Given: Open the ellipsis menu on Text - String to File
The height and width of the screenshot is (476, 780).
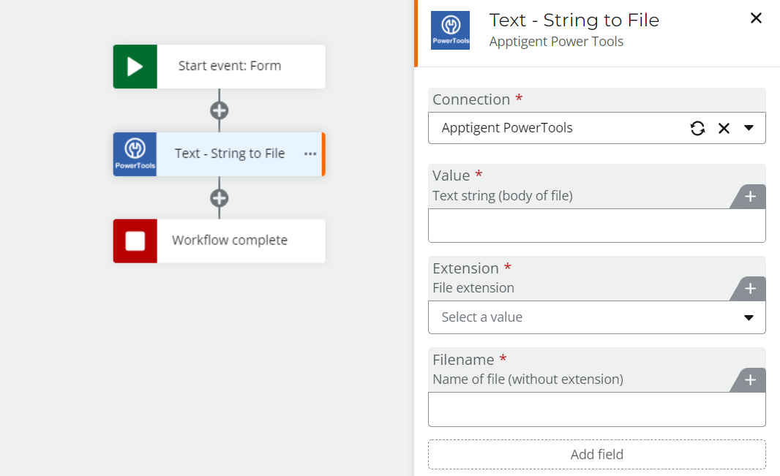Looking at the screenshot, I should pos(310,154).
